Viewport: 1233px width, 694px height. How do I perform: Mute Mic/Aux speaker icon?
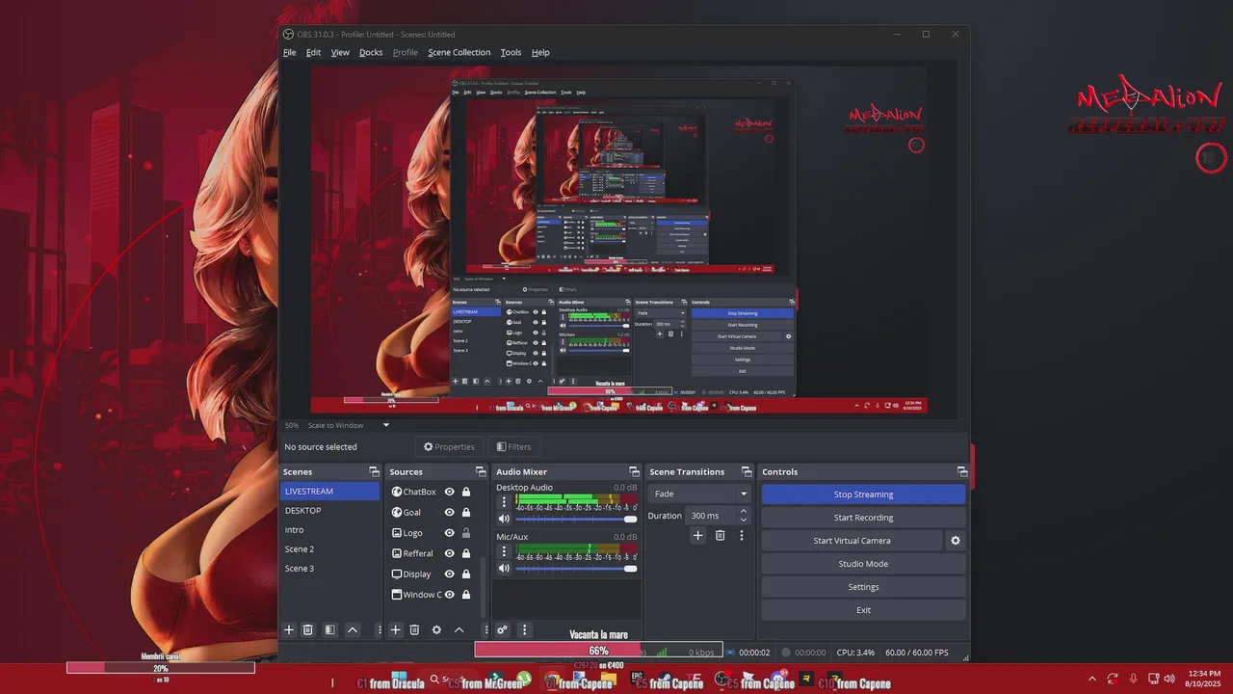pos(503,568)
